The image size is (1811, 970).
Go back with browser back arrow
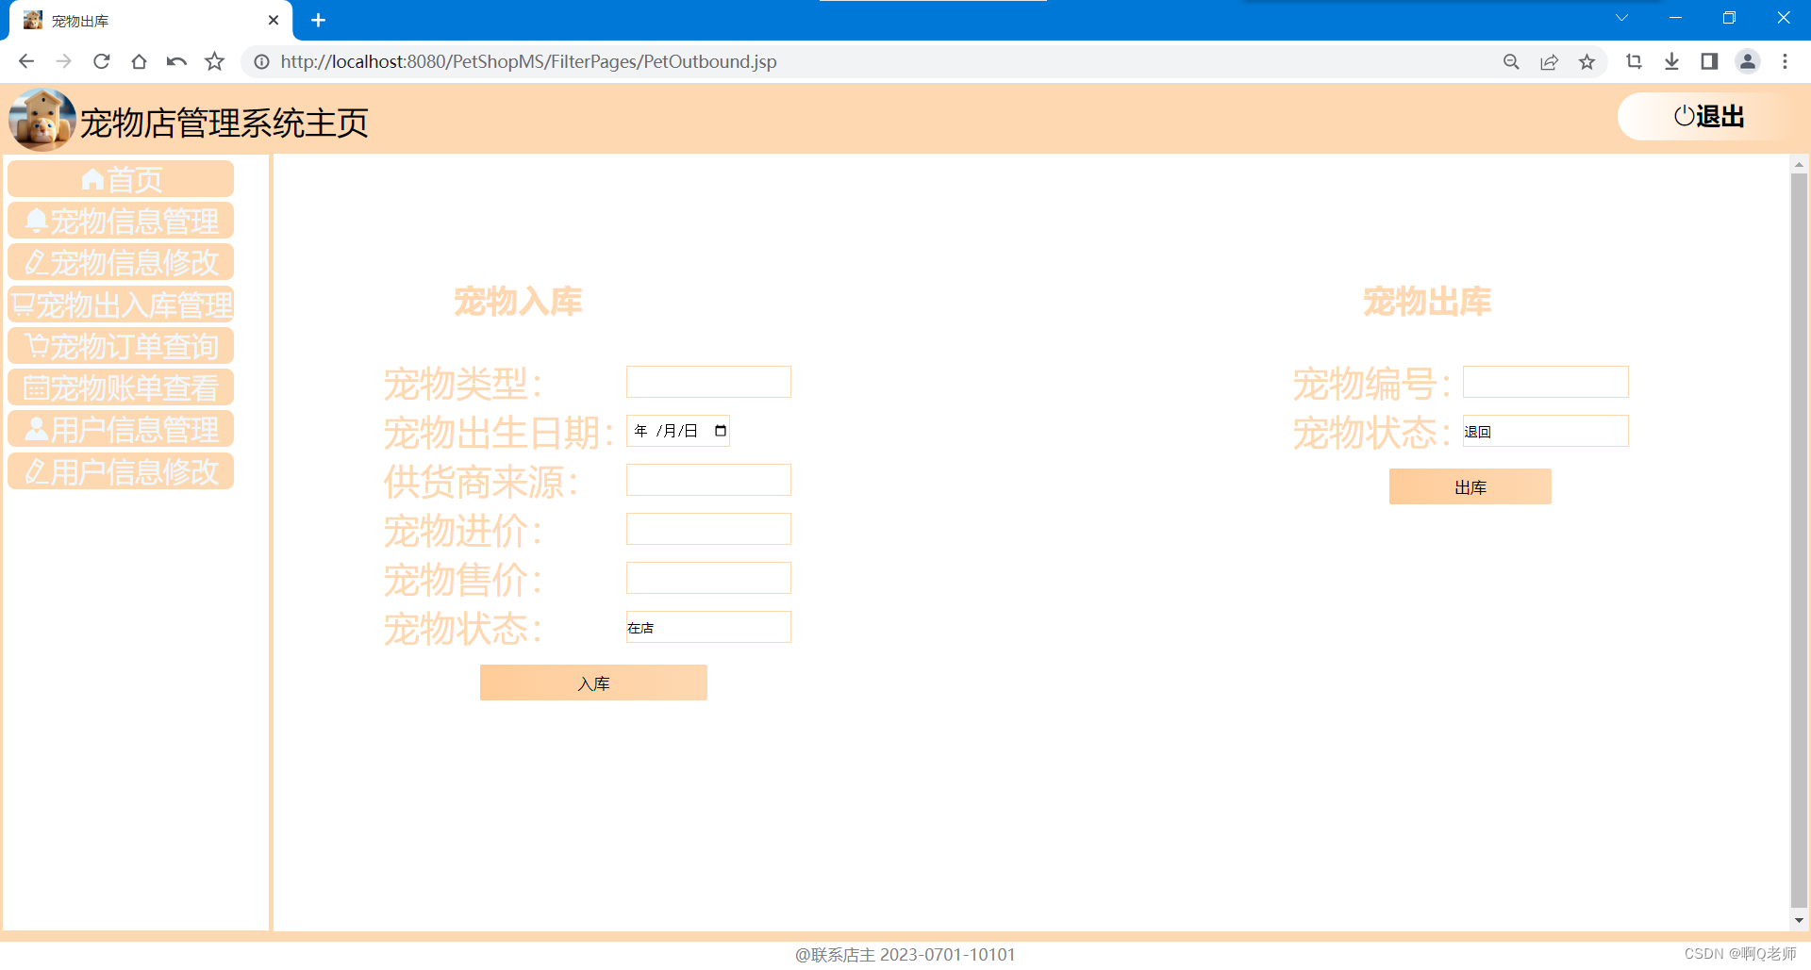coord(26,61)
